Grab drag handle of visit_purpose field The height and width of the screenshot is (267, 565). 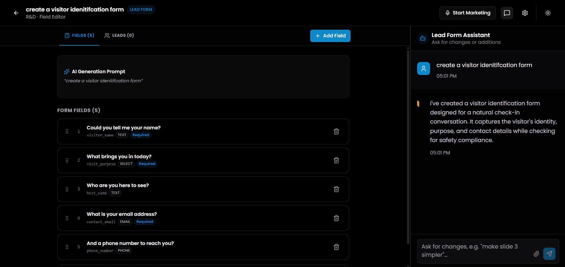[x=67, y=160]
